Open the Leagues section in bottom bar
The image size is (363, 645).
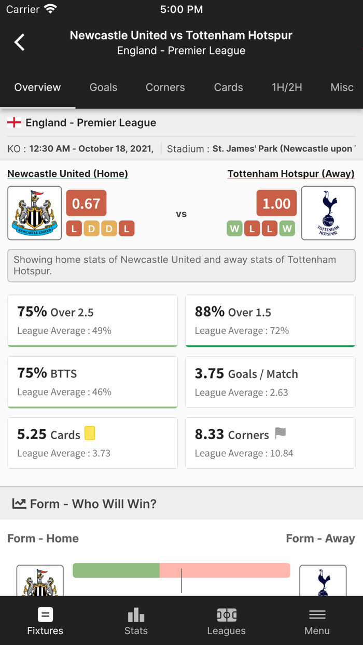coord(226,621)
